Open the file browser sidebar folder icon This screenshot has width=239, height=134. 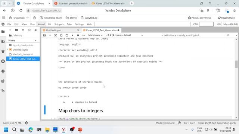(x=3, y=32)
